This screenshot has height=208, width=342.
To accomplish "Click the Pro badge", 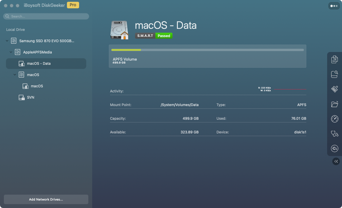I will (73, 5).
